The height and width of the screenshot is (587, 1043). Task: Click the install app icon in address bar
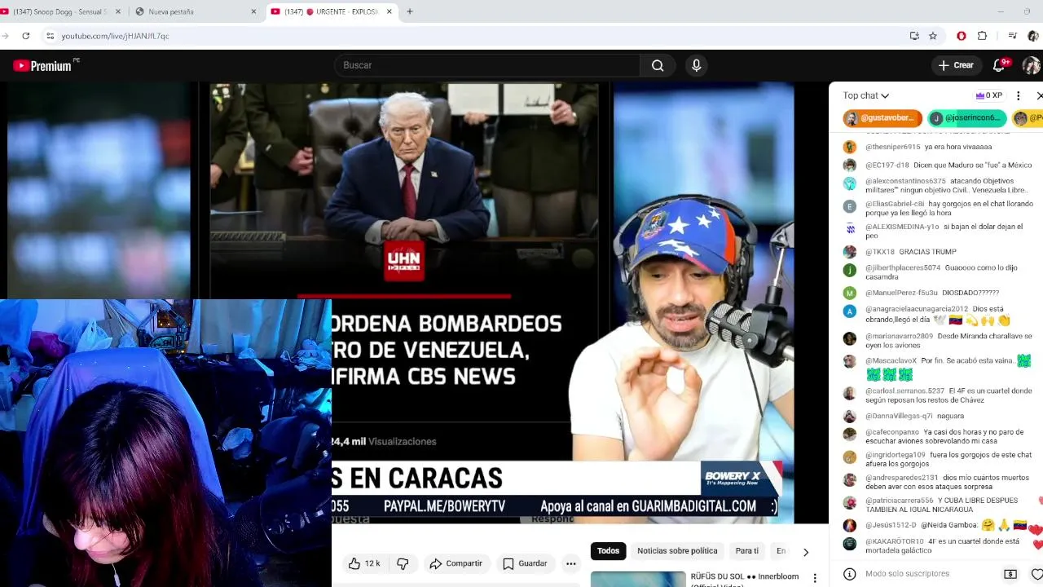click(914, 36)
